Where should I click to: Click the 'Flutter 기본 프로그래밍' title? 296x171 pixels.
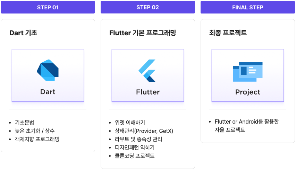143,33
